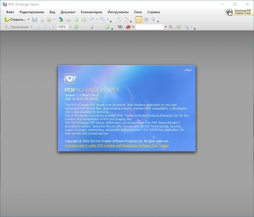Image resolution: width=254 pixels, height=217 pixels.
Task: Go to previous view with green back arrow
Action: pos(76,20)
